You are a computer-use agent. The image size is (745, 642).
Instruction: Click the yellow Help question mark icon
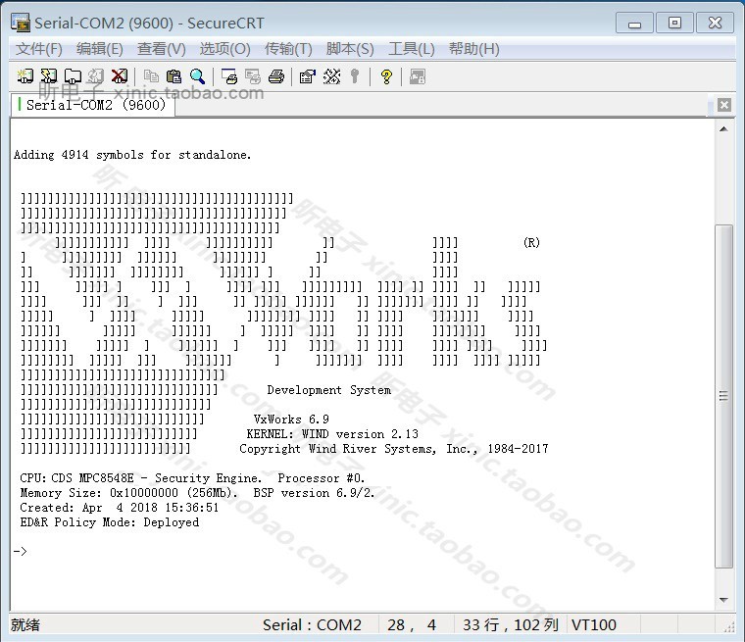click(x=387, y=76)
